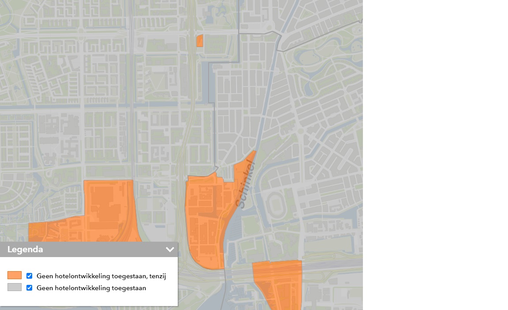Click the Schinkel waterway label on map

point(245,184)
